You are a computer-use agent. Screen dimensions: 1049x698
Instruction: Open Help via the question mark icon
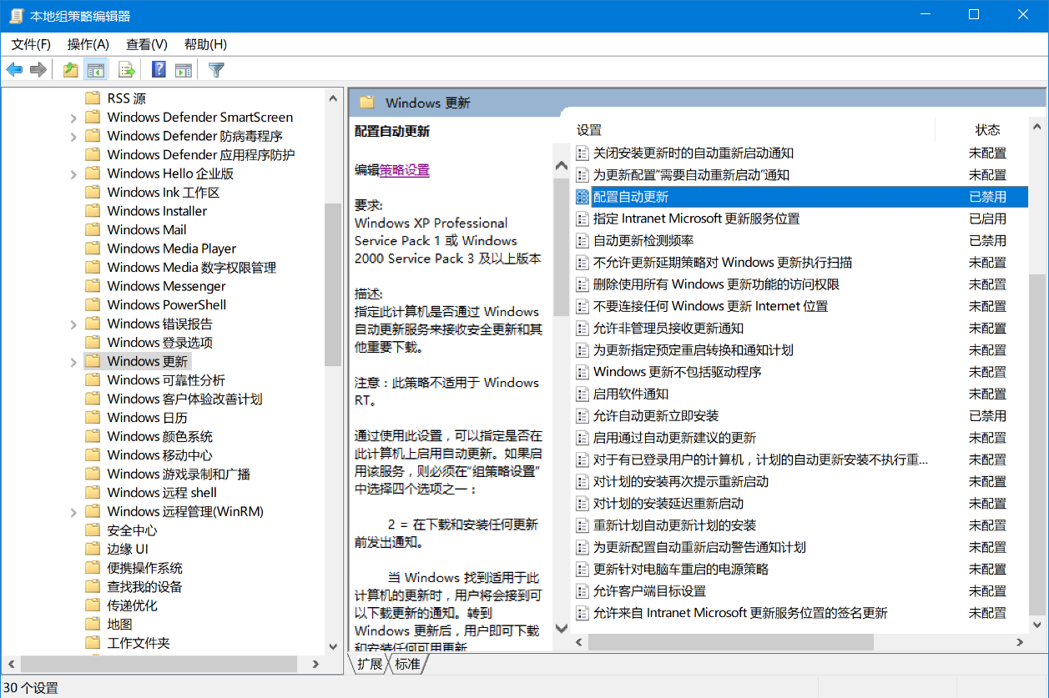click(x=159, y=69)
